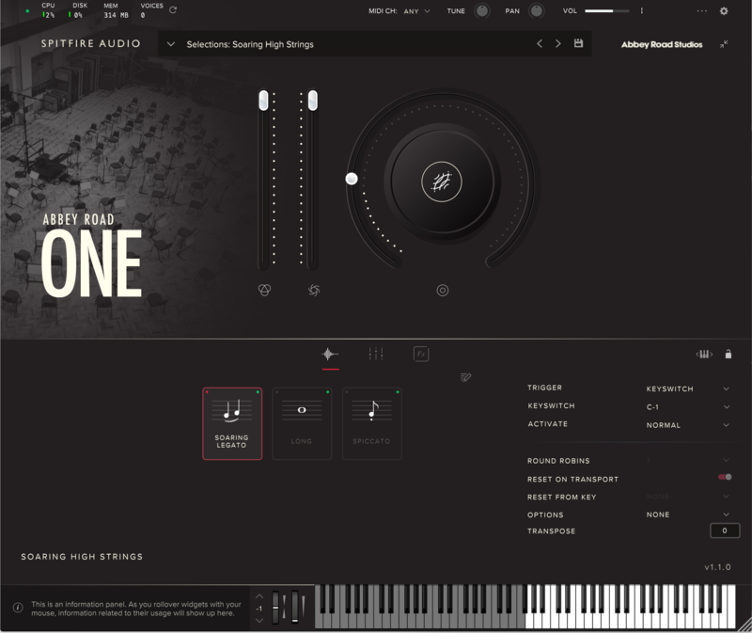Click the reverb icon below big knob
Image resolution: width=752 pixels, height=633 pixels.
click(x=443, y=291)
